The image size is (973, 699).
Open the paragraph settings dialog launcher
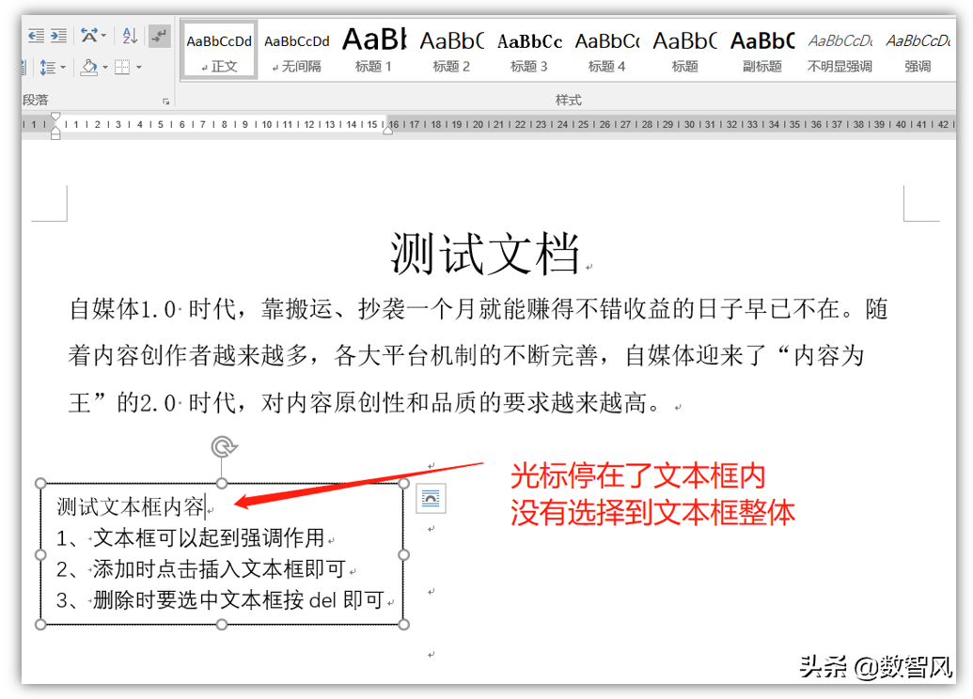tap(165, 101)
